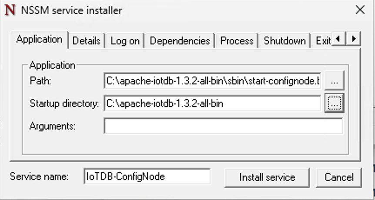Image resolution: width=375 pixels, height=200 pixels.
Task: Select the Log on tab
Action: tap(125, 41)
